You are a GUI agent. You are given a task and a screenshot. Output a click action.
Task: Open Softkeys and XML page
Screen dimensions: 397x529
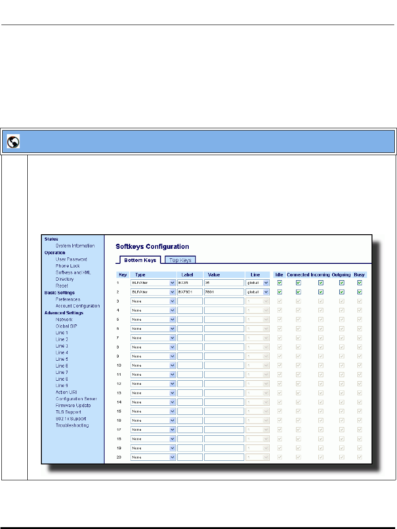(73, 272)
